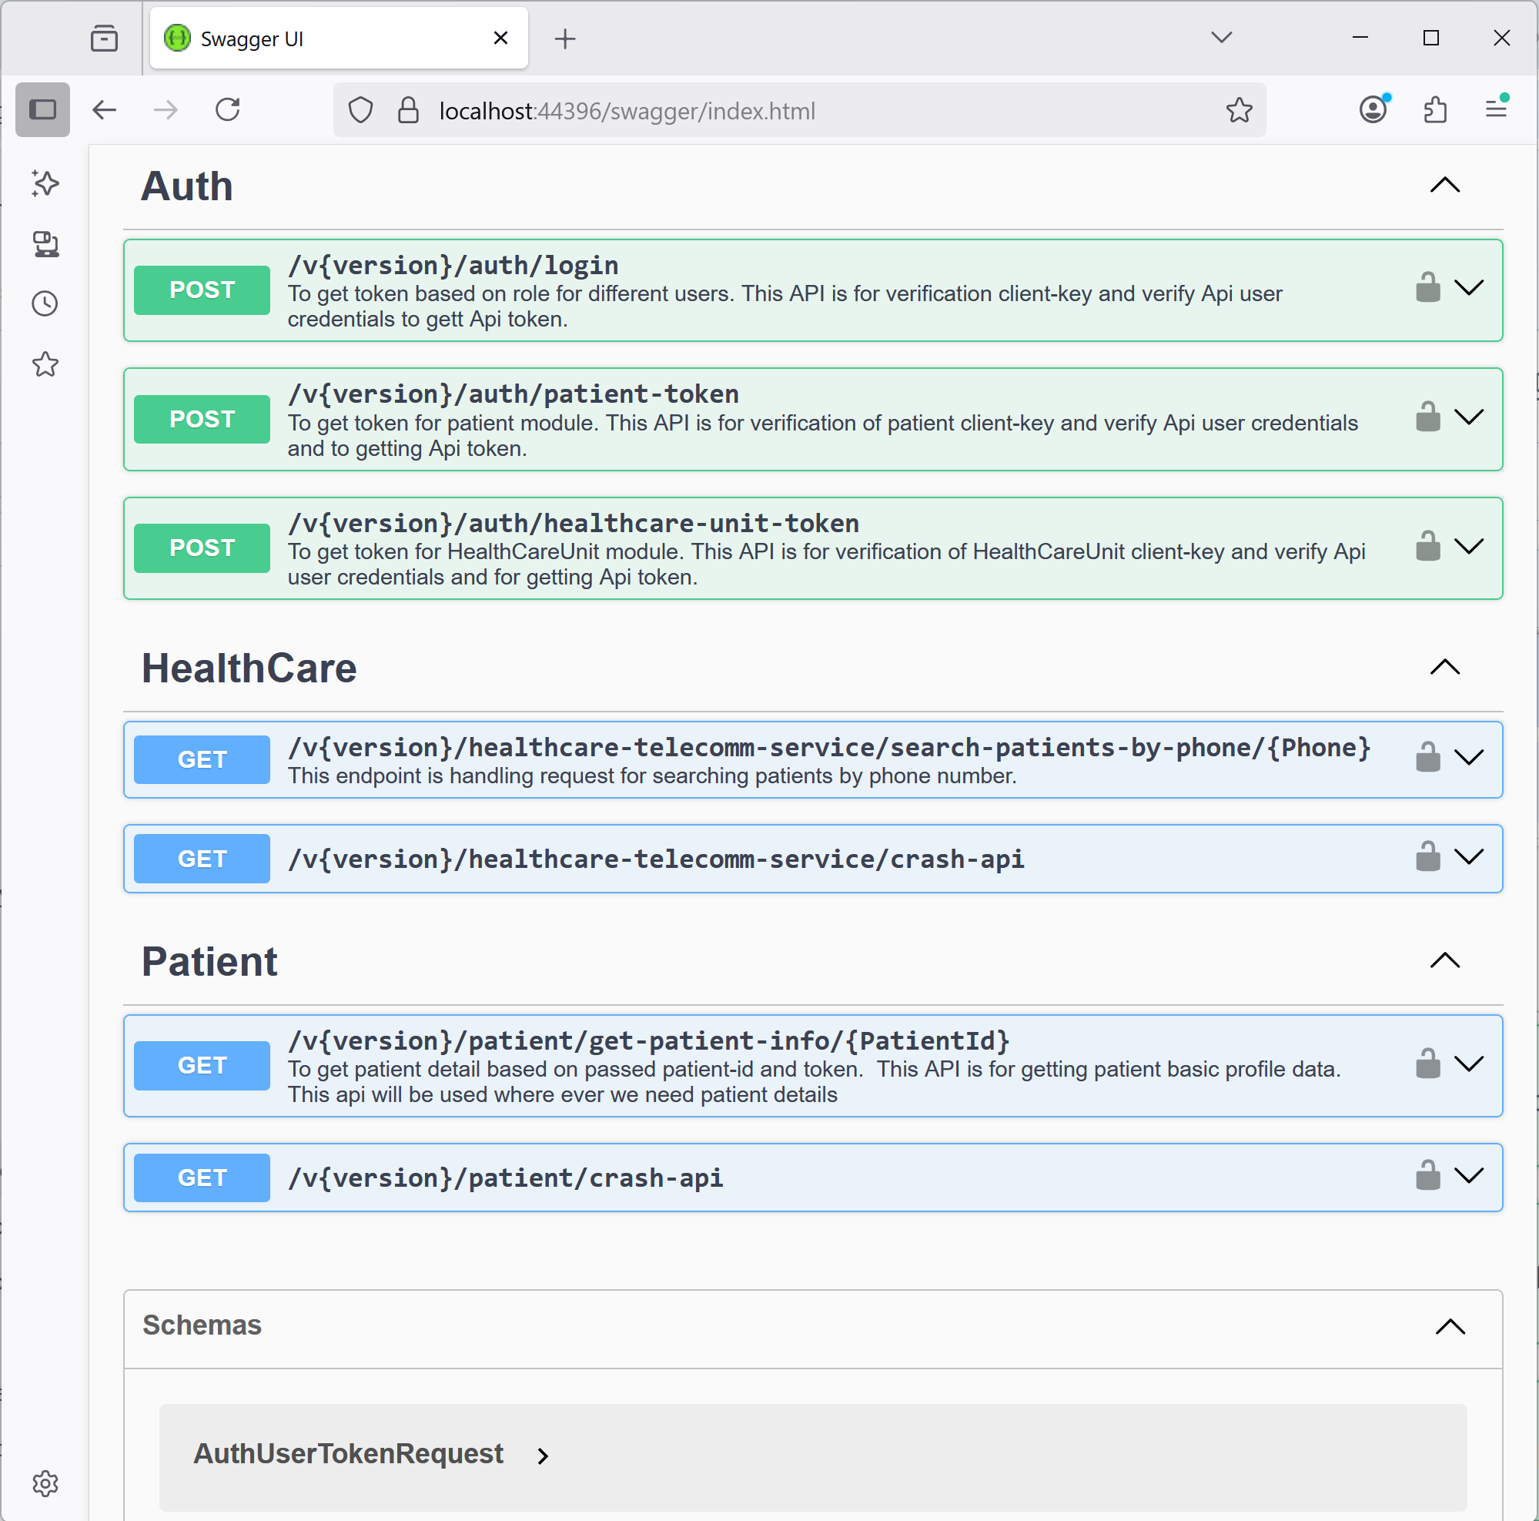Click the Auth section heading
The width and height of the screenshot is (1539, 1521).
pyautogui.click(x=187, y=187)
